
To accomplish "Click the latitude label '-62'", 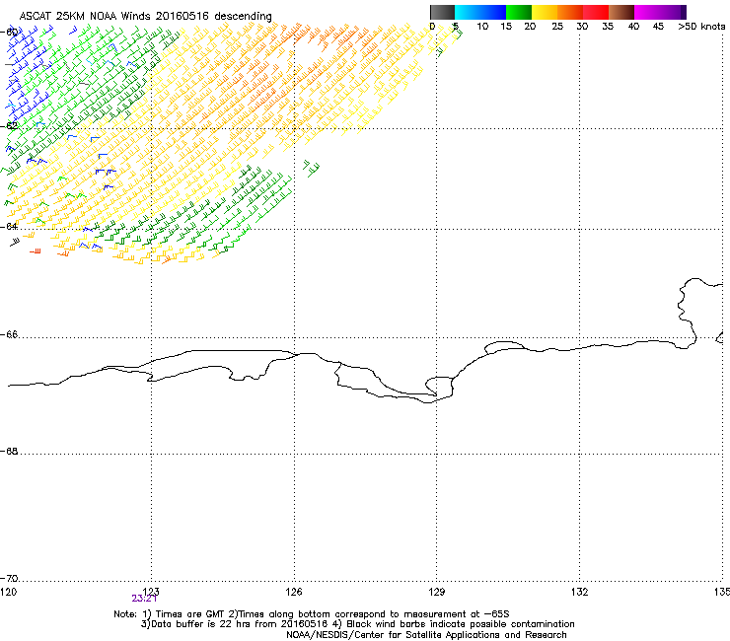I will 9,125.
